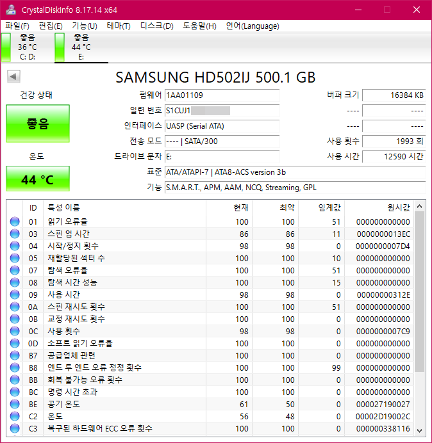Click status circle for 03 스핀 업 시간
The height and width of the screenshot is (443, 432).
(15, 234)
